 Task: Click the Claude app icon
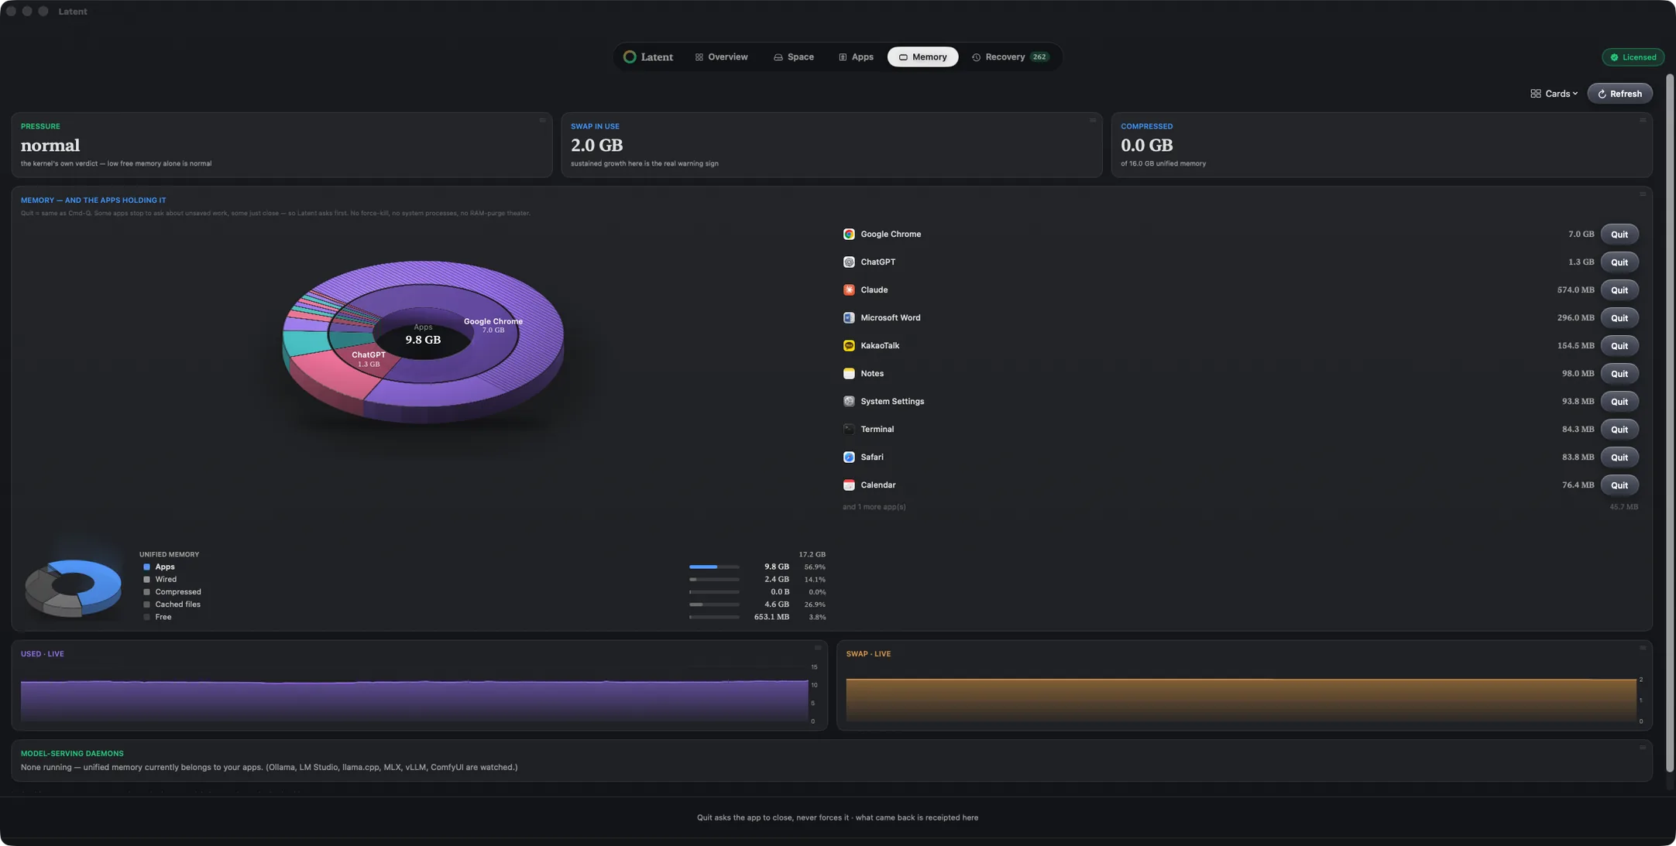click(x=849, y=290)
